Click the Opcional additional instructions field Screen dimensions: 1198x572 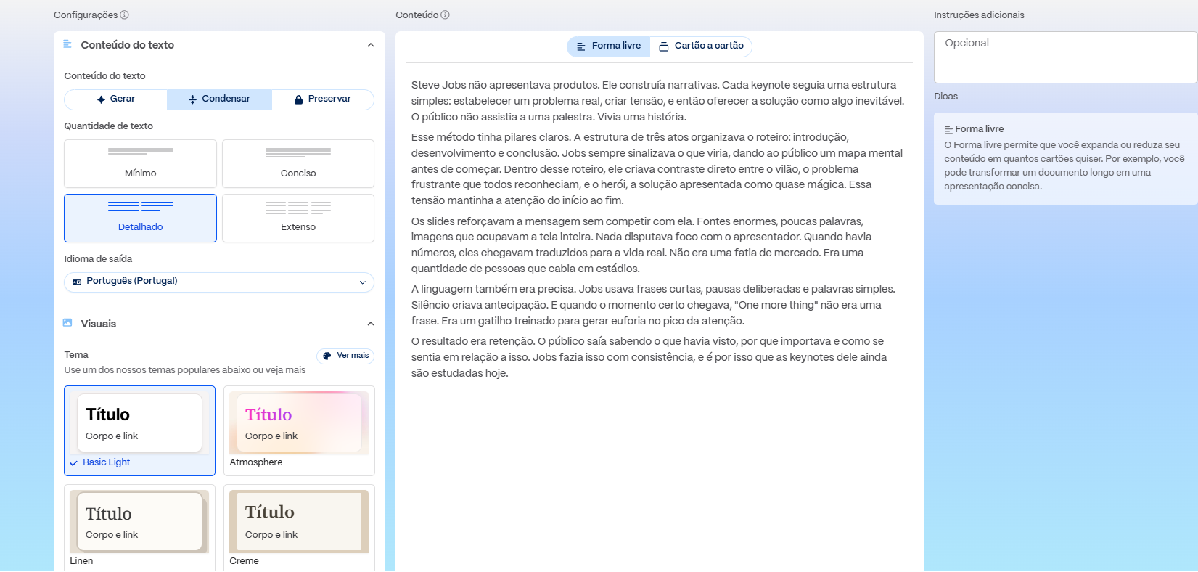[1065, 57]
